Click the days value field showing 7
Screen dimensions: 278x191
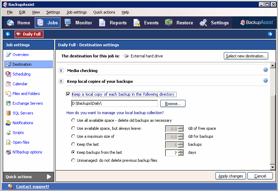click(x=172, y=153)
